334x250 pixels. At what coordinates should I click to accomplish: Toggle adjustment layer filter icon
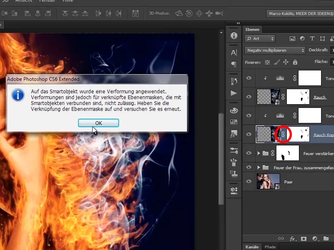coord(302,38)
